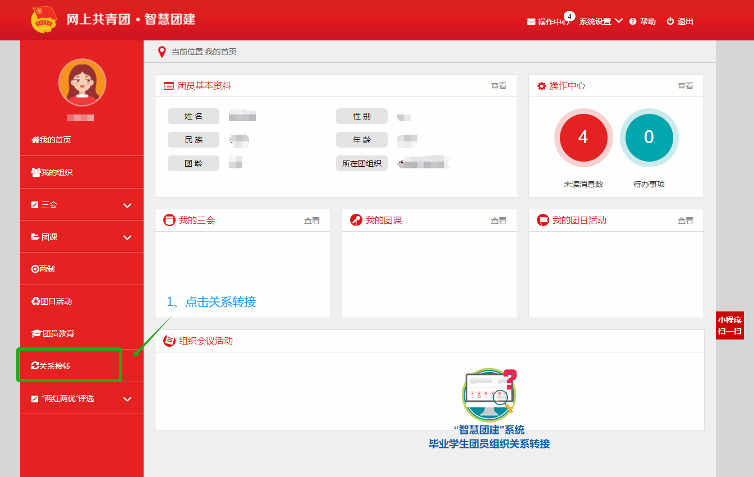Viewport: 754px width, 477px height.
Task: Click the red circle showing 4 unread messages
Action: point(583,137)
